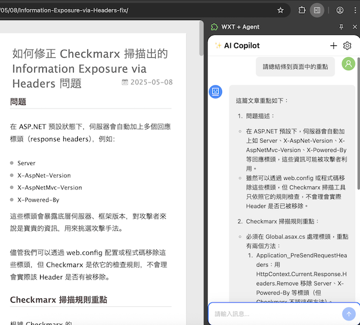Open the browser extensions puzzle icon
This screenshot has width=360, height=325.
[x=302, y=11]
